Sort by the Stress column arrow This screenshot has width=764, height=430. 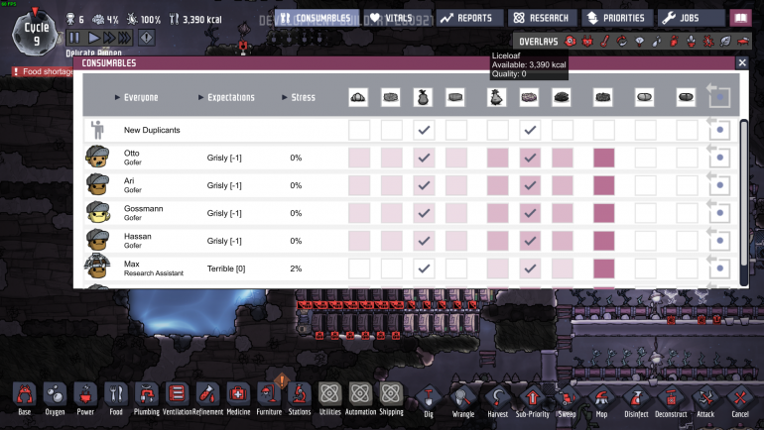tap(285, 97)
